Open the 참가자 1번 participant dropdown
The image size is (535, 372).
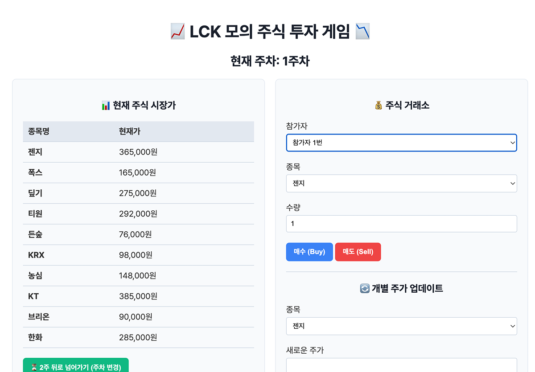tap(401, 143)
